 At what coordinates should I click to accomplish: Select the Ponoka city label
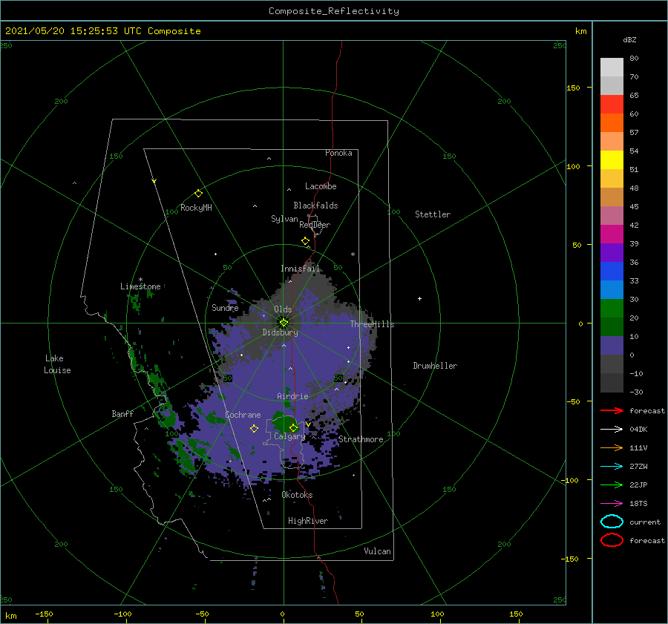click(338, 153)
